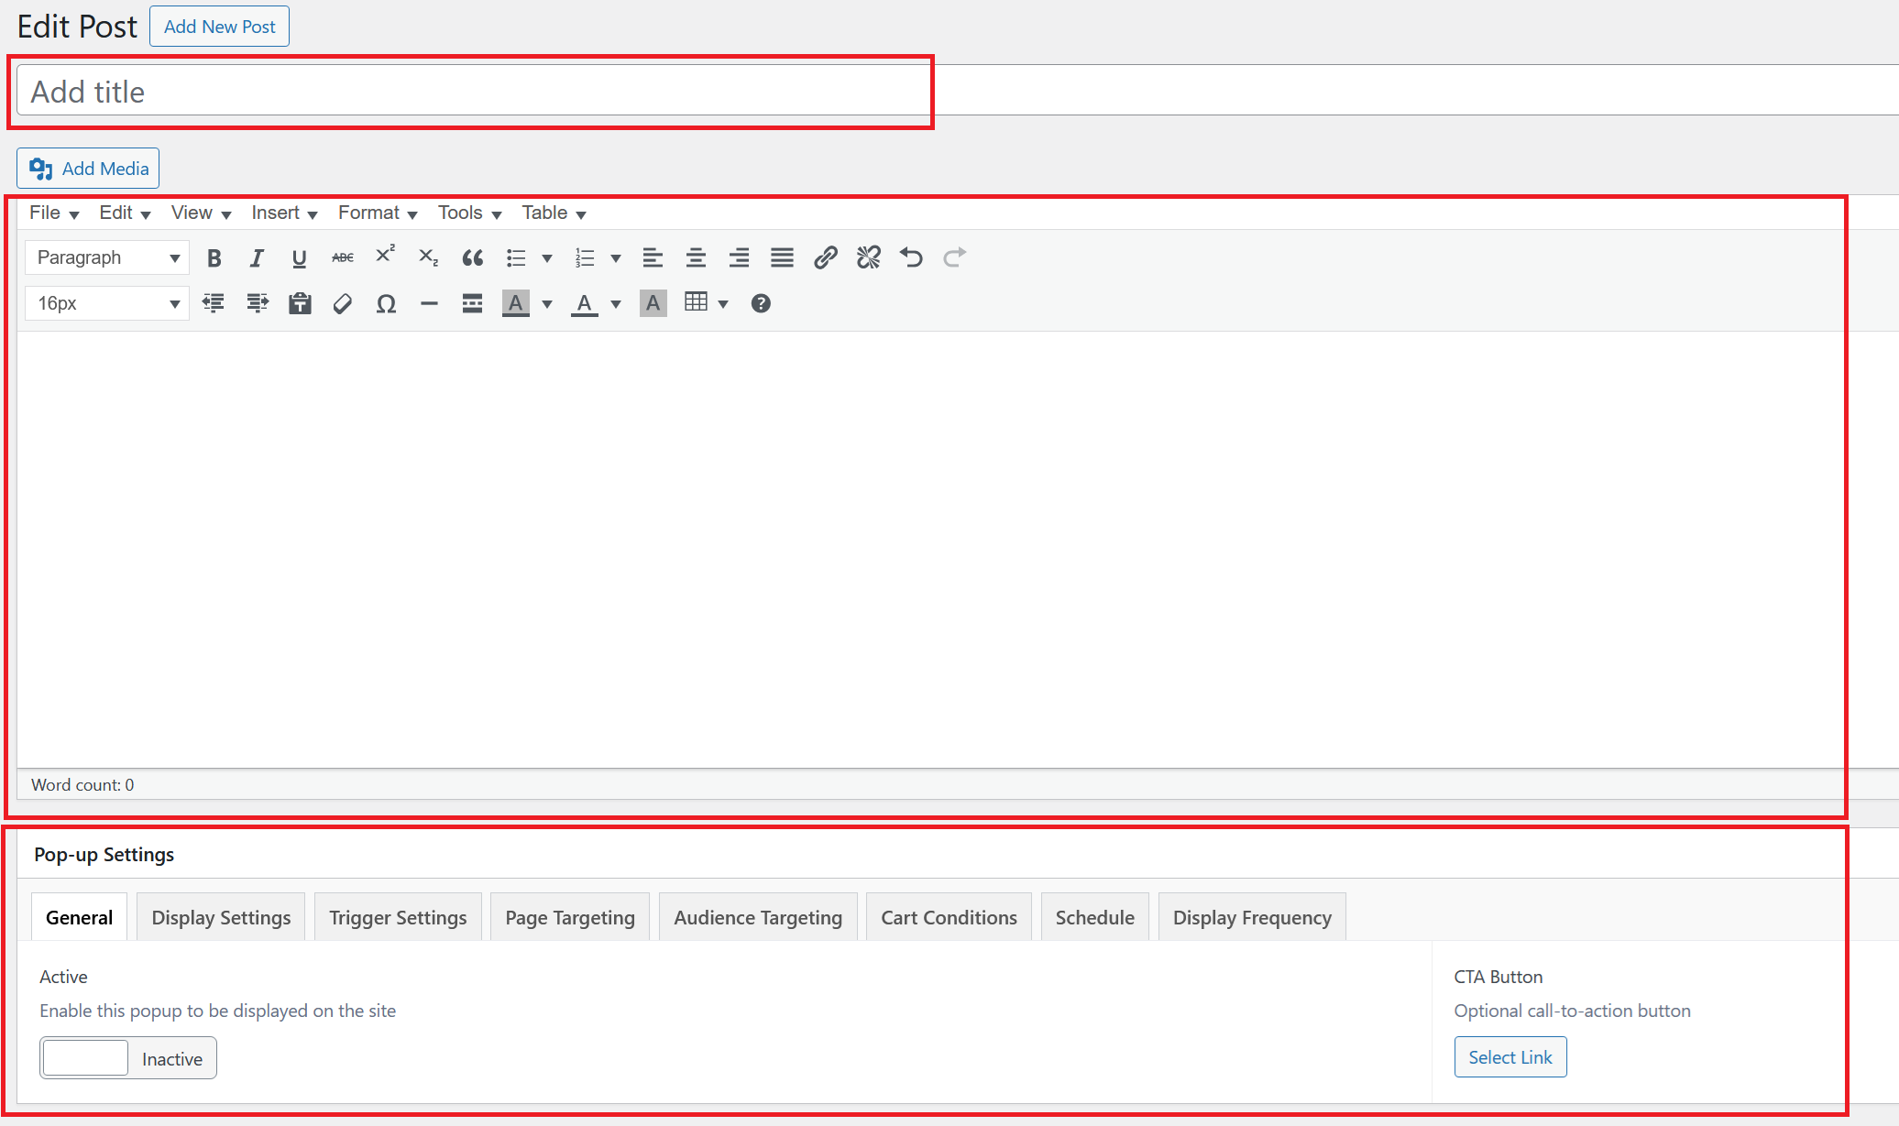Screen dimensions: 1899x1126
Task: Apply background color with highlighted A
Action: pos(516,303)
